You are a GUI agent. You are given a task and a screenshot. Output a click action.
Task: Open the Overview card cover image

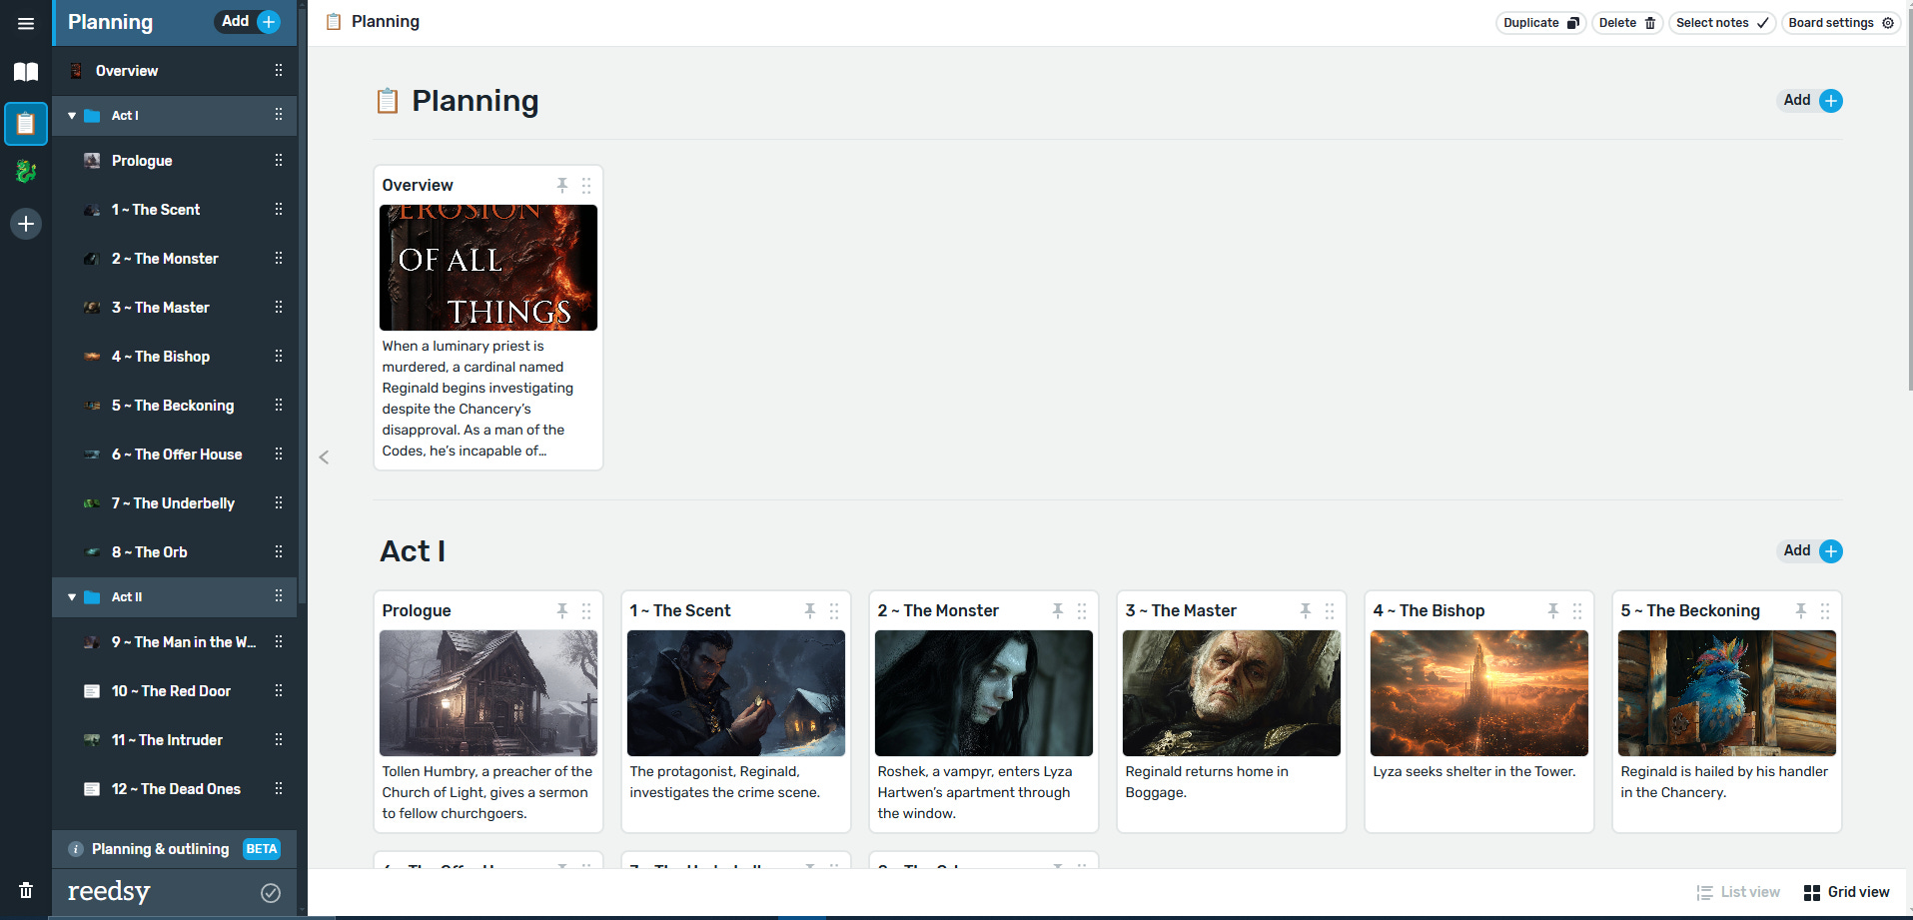click(488, 268)
